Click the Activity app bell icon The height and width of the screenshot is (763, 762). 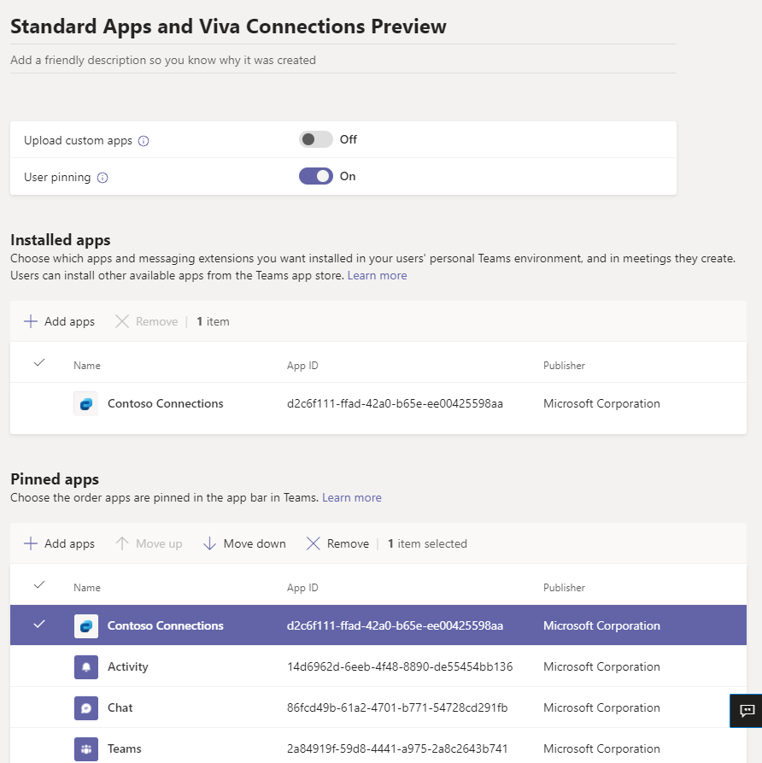85,667
